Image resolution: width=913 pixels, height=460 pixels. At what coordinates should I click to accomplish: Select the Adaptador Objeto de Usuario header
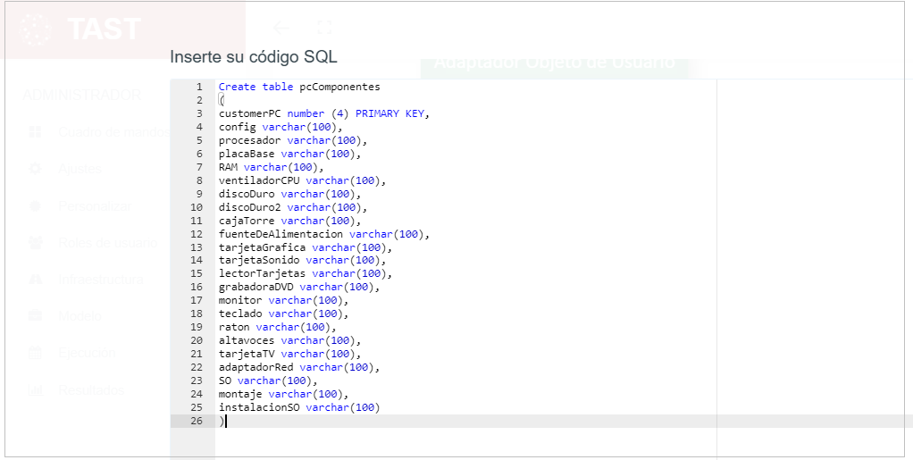click(x=554, y=63)
